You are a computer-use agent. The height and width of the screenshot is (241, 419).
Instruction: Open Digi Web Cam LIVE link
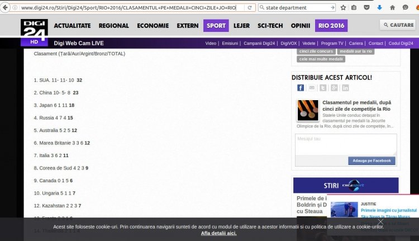coord(79,43)
